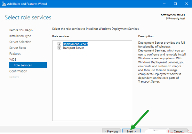Select Role Services in sidebar
192x134 pixels.
tap(23, 65)
